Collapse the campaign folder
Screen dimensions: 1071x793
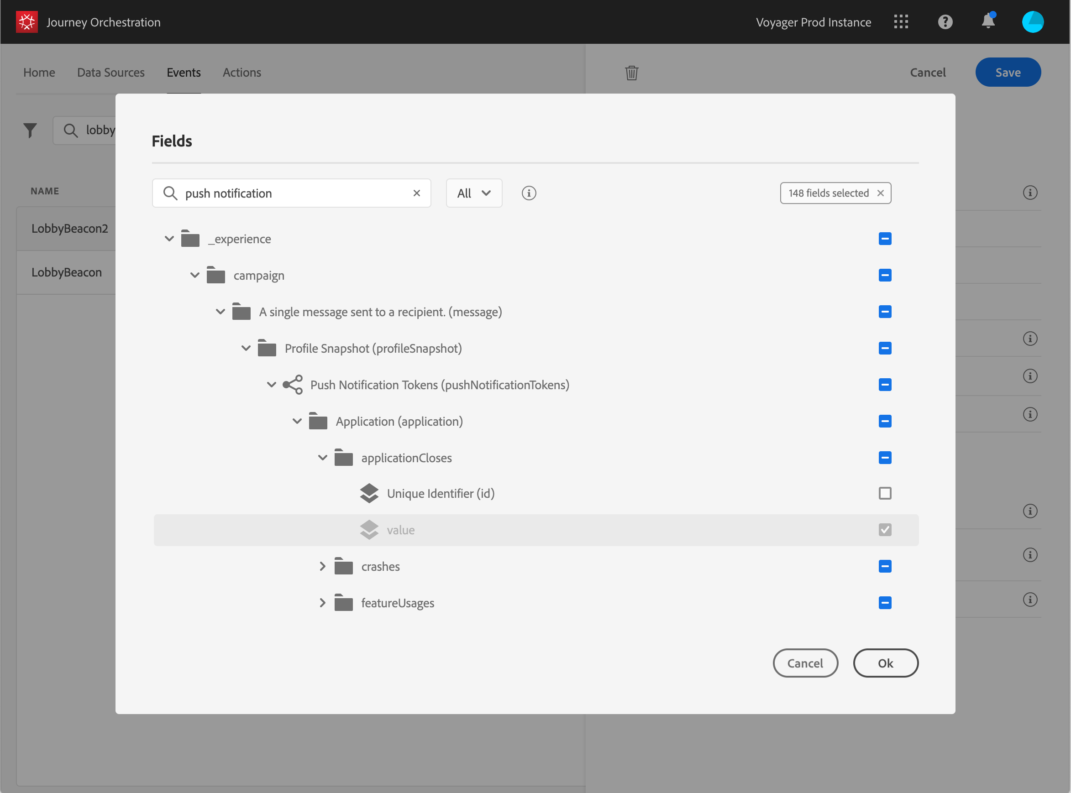pos(194,275)
